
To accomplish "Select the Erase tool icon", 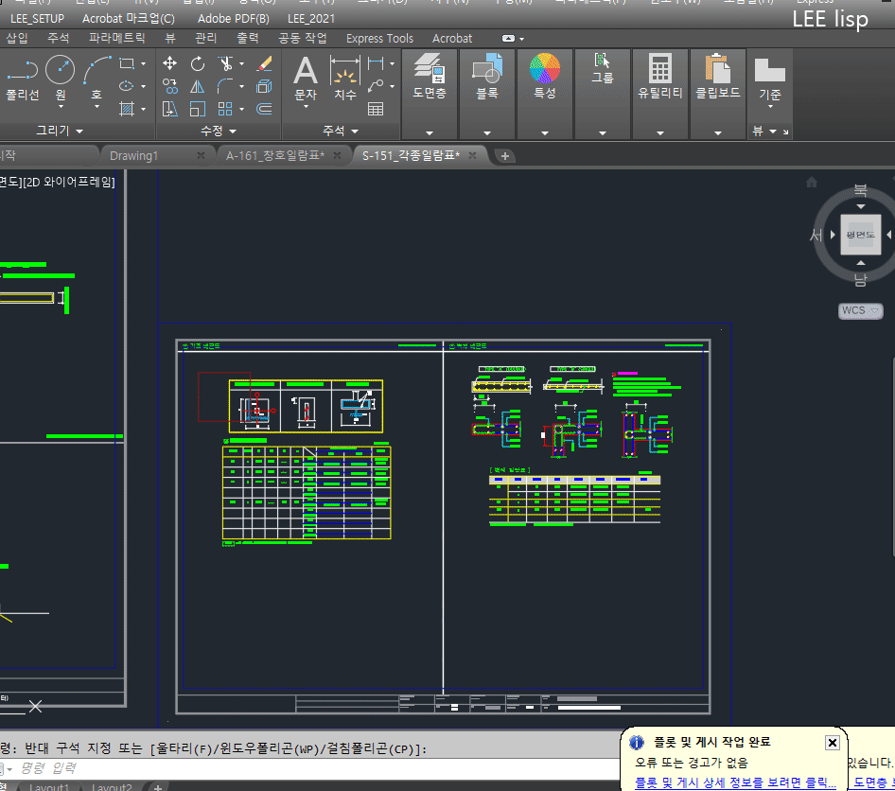I will click(264, 63).
